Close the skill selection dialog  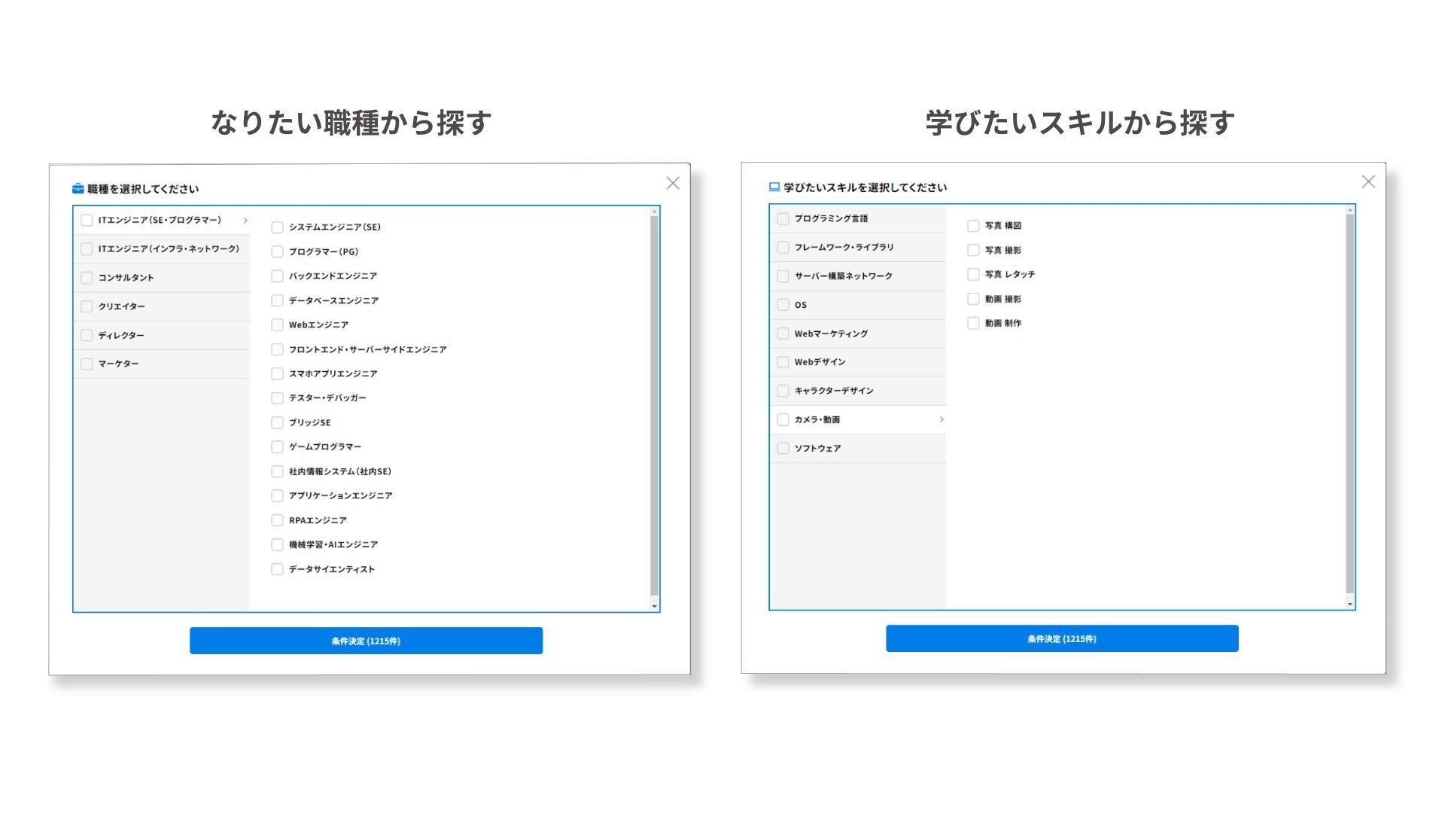(1368, 182)
